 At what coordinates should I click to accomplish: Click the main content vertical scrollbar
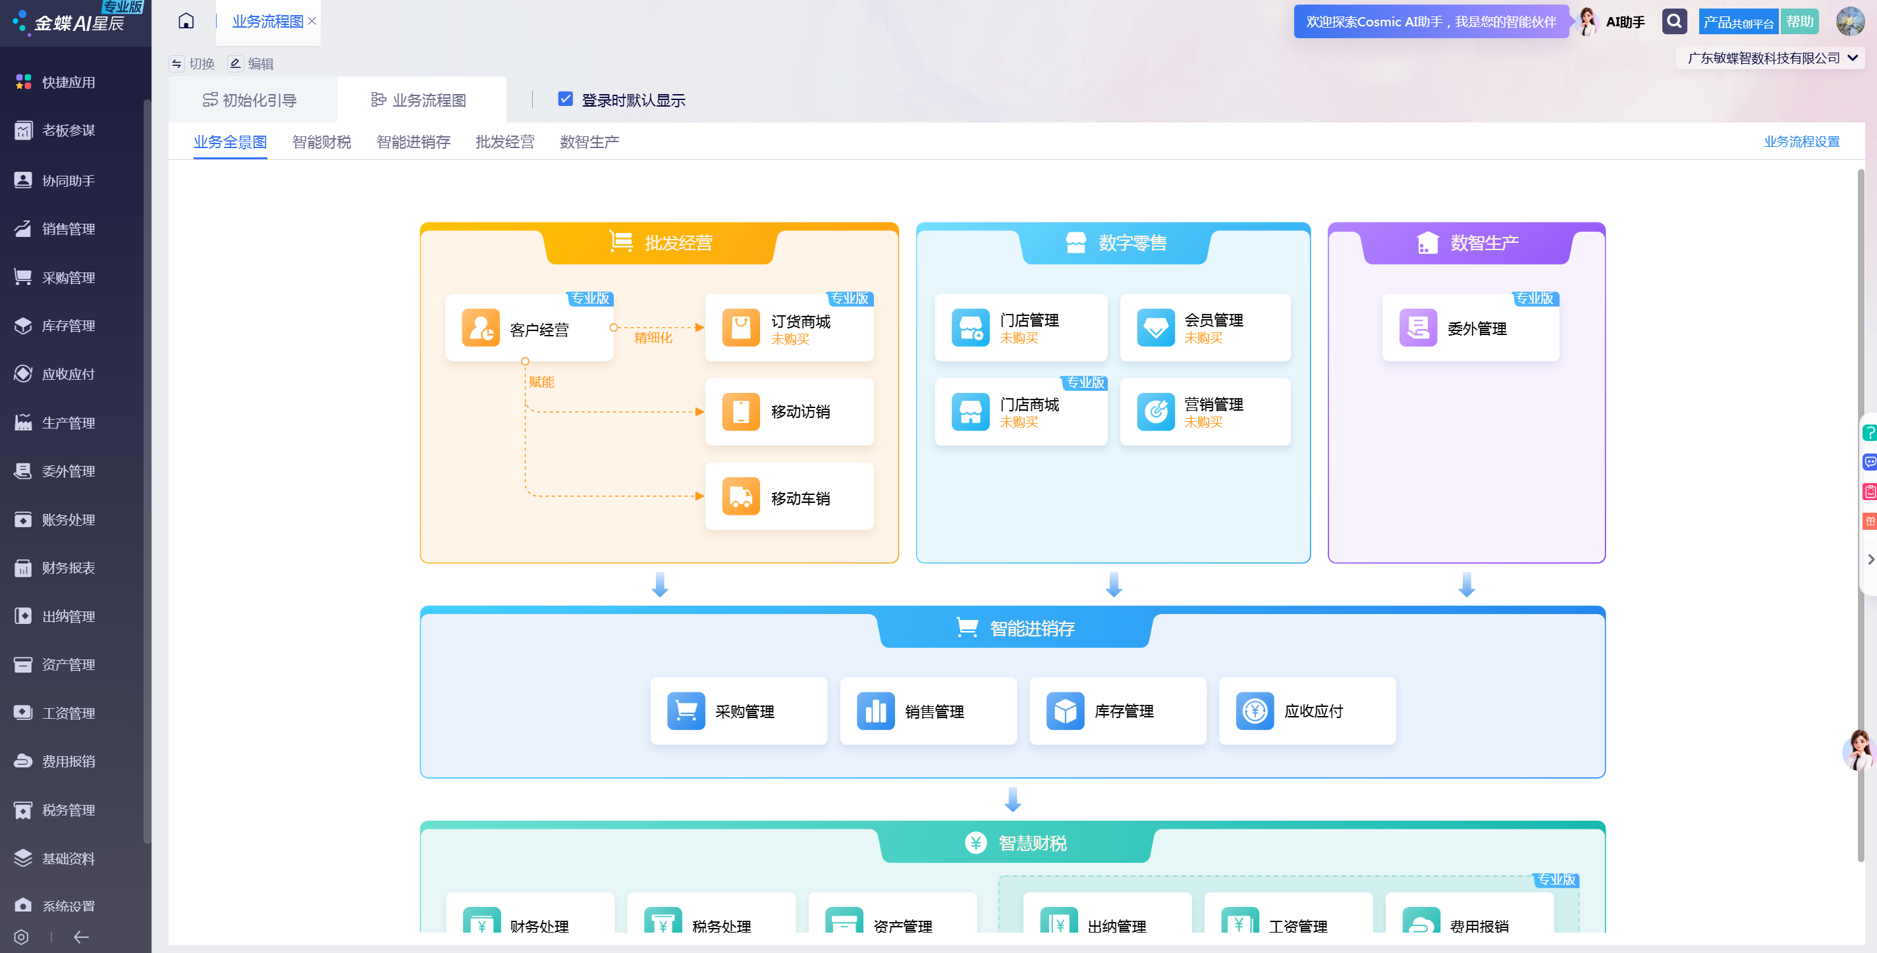tap(1861, 515)
